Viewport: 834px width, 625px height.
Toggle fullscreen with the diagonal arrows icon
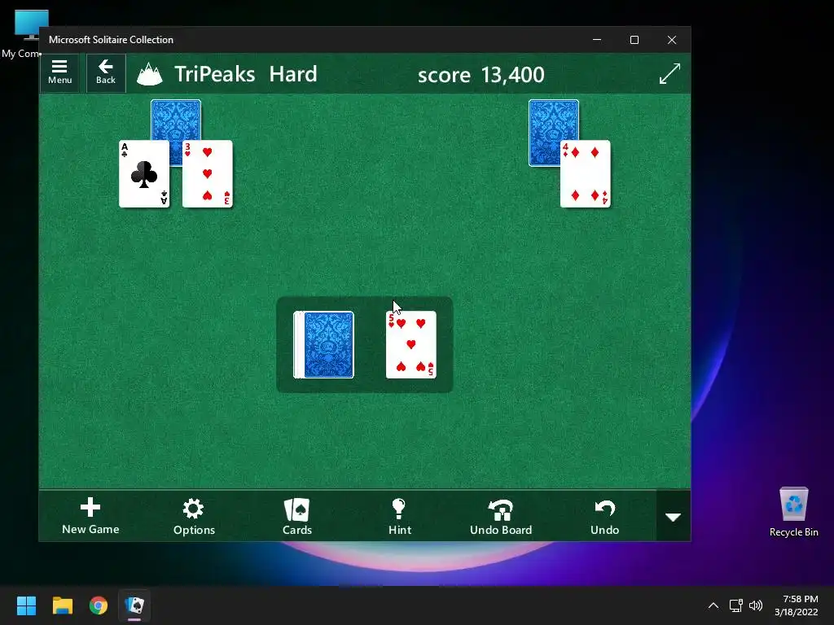coord(669,74)
